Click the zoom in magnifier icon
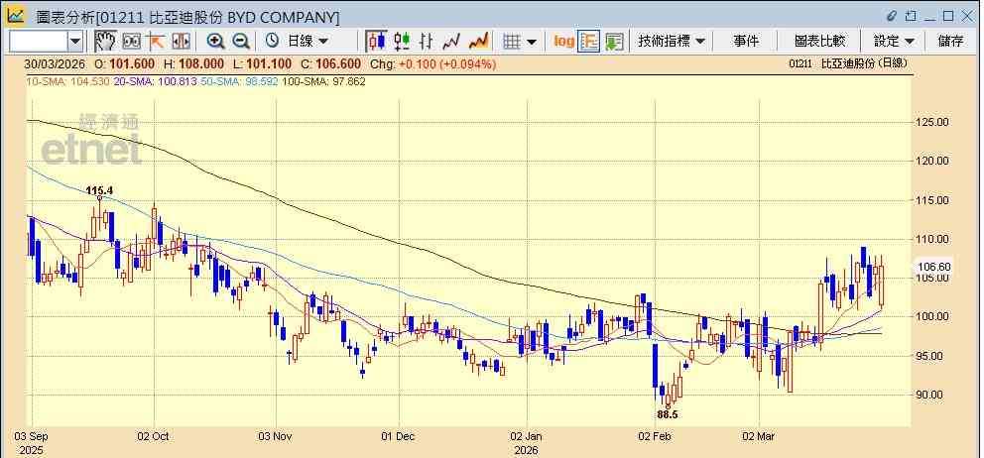The height and width of the screenshot is (458, 984). click(215, 42)
